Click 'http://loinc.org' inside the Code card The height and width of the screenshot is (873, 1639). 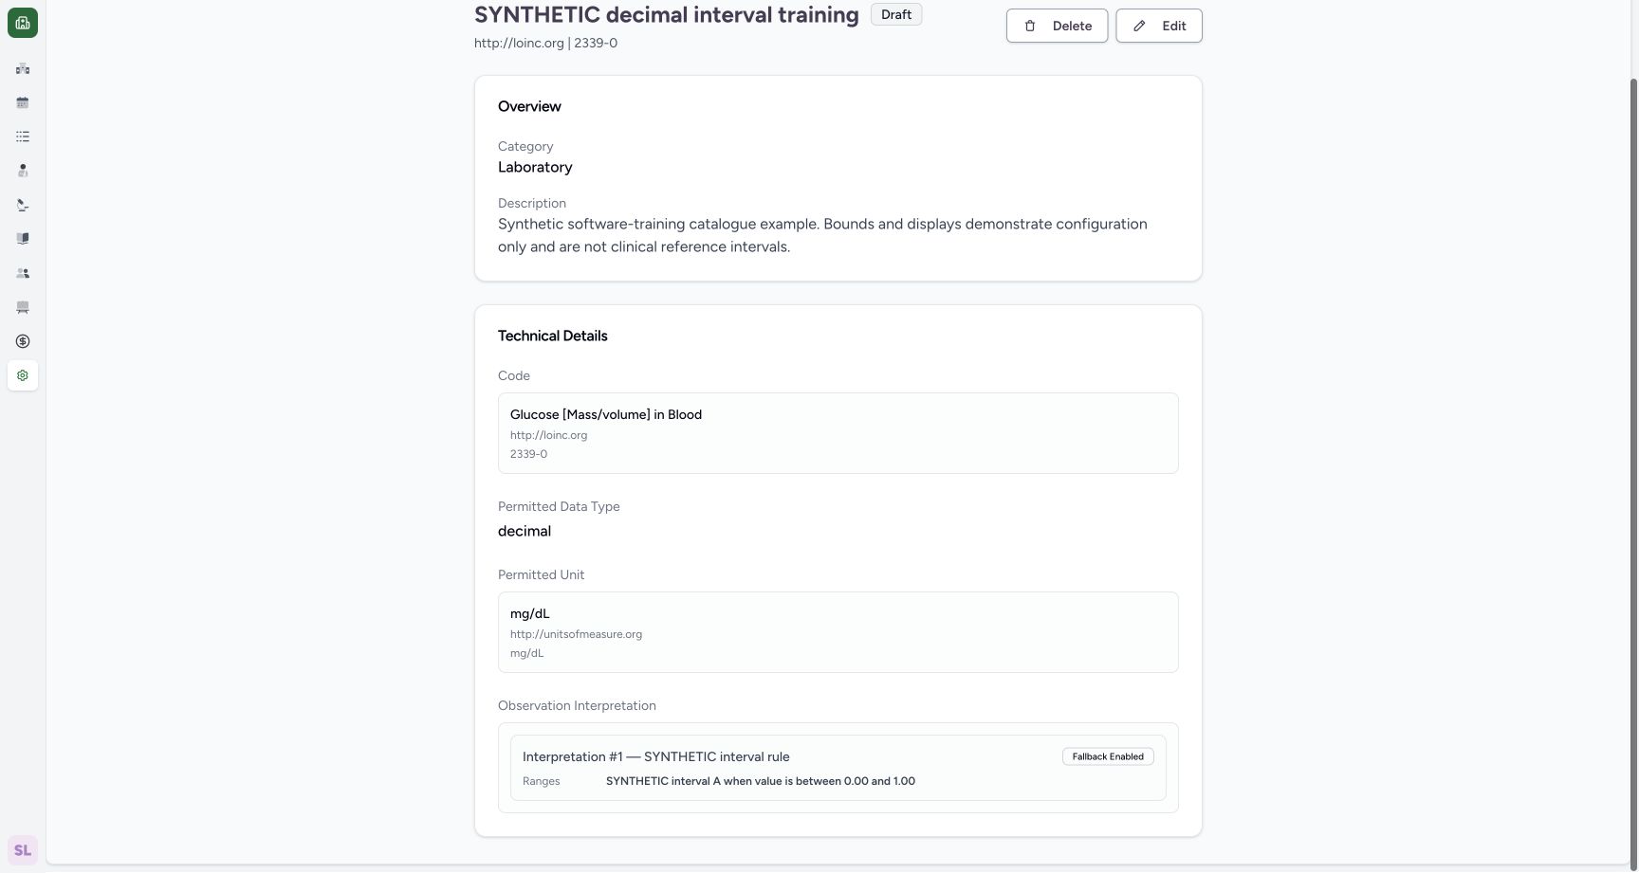(548, 435)
